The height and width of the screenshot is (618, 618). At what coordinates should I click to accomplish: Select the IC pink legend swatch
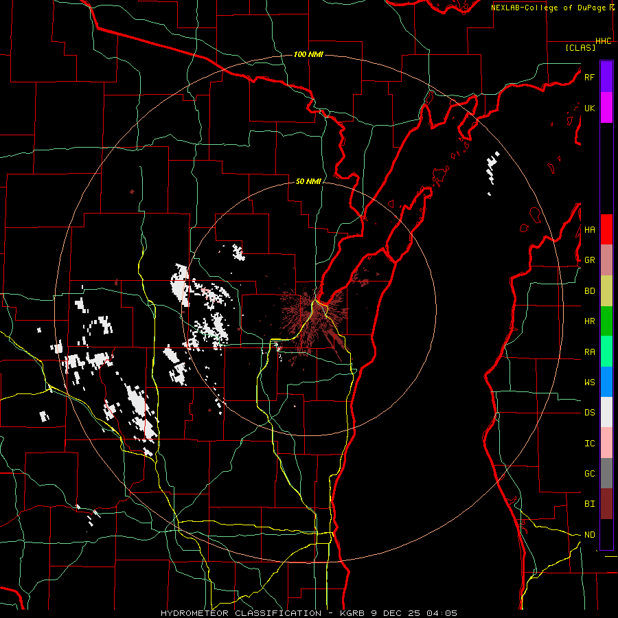pos(606,443)
